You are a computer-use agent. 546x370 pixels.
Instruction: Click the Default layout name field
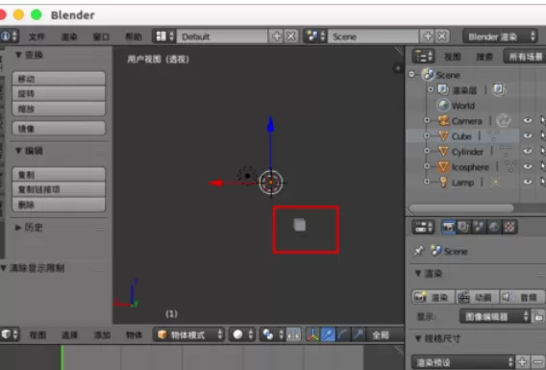click(222, 37)
